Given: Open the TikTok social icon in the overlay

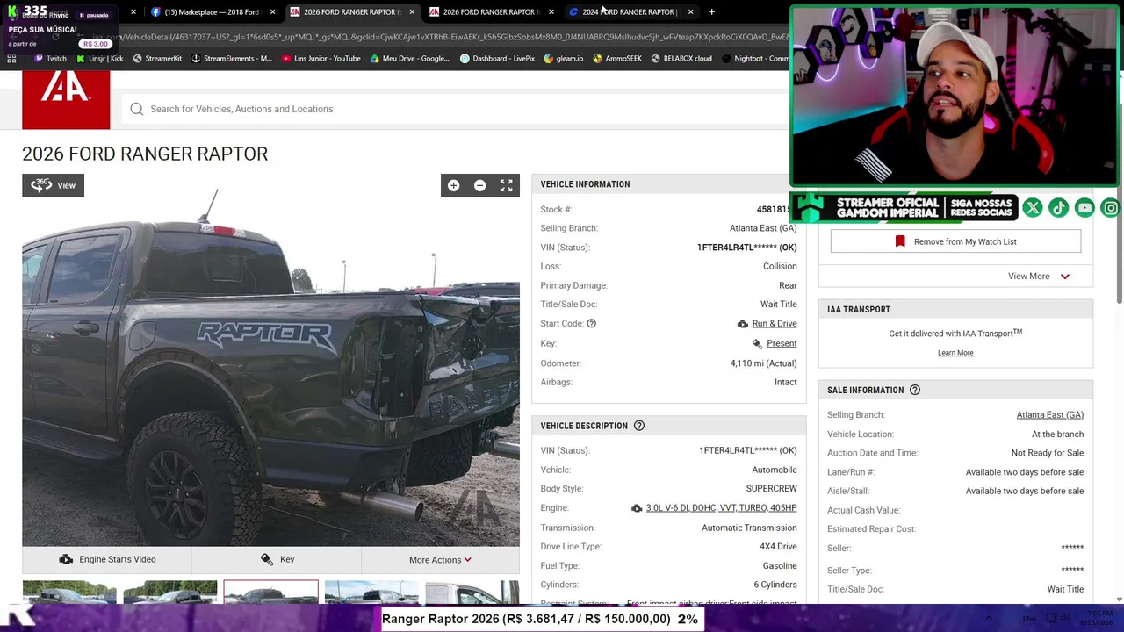Looking at the screenshot, I should point(1059,207).
